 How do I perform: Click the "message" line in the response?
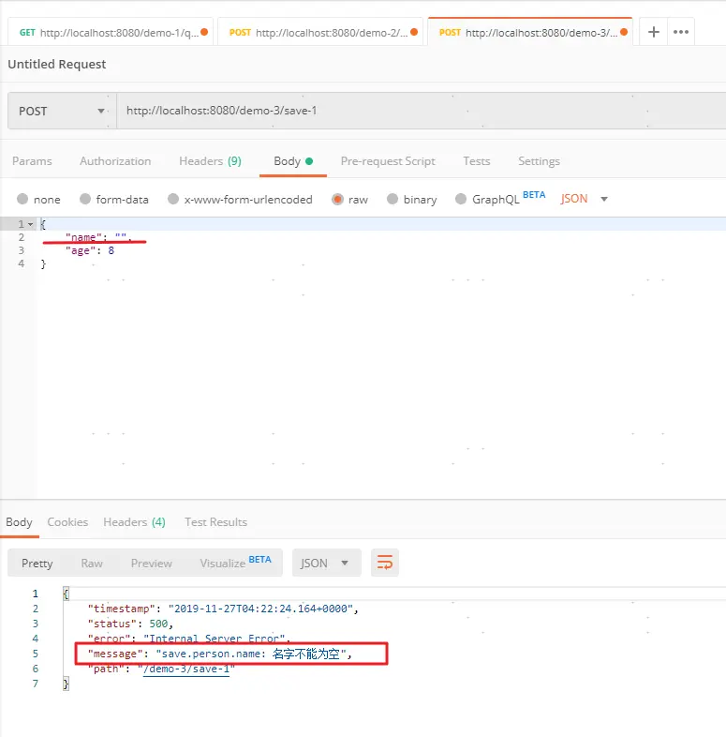coord(220,654)
